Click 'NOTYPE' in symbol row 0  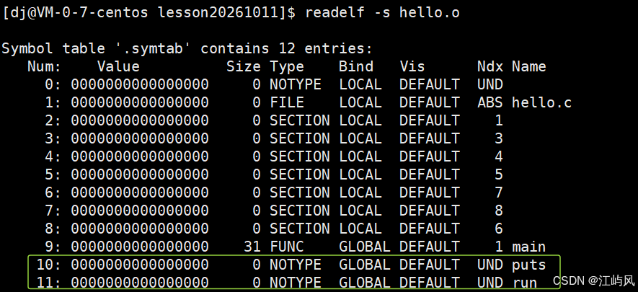coord(296,84)
